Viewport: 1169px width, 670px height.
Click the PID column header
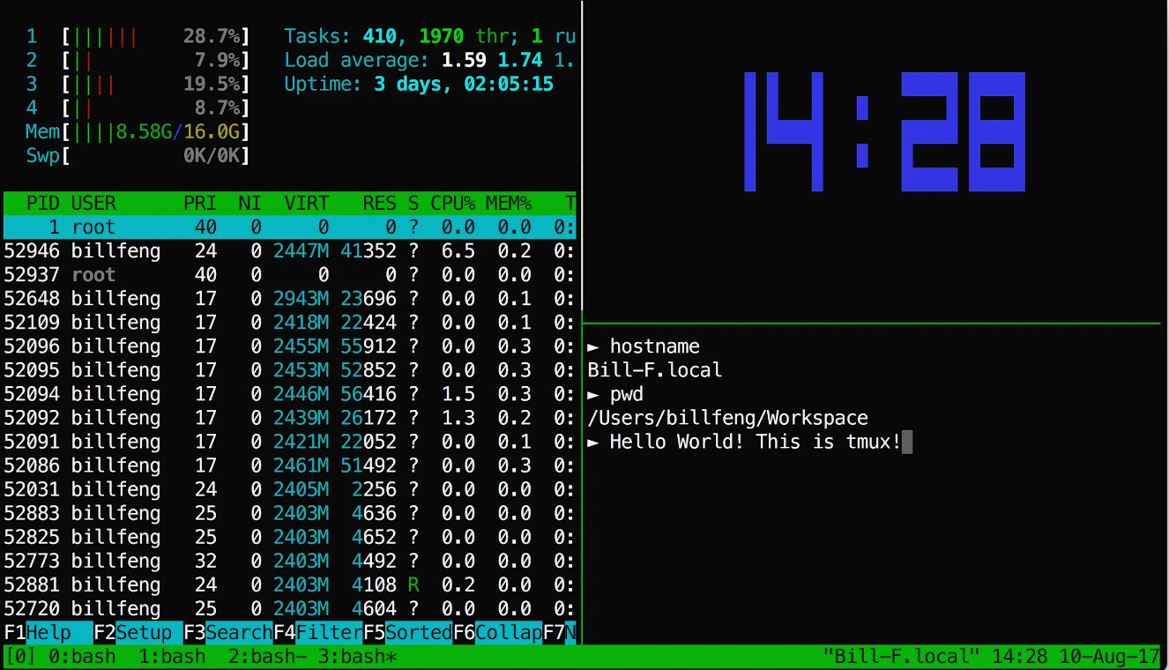[43, 204]
